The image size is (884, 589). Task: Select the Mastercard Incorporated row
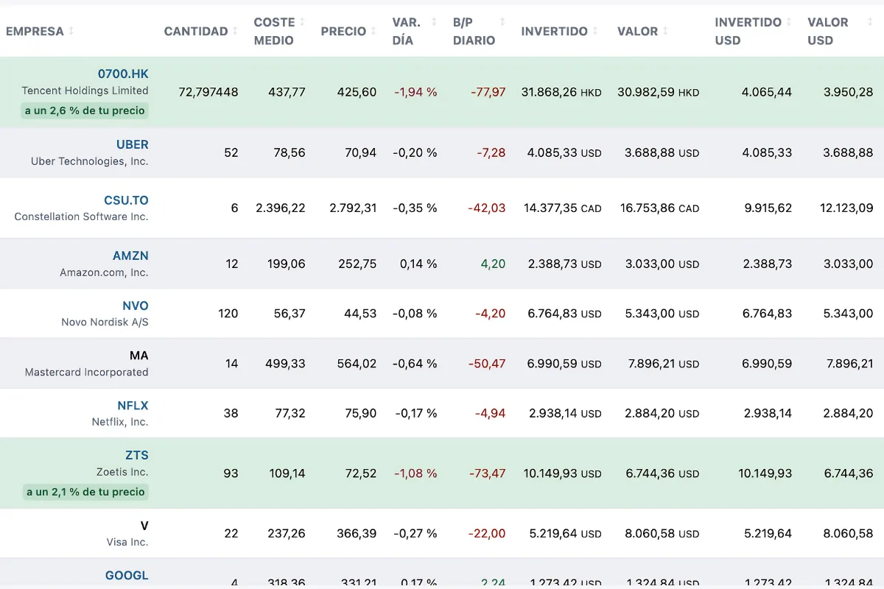(442, 364)
